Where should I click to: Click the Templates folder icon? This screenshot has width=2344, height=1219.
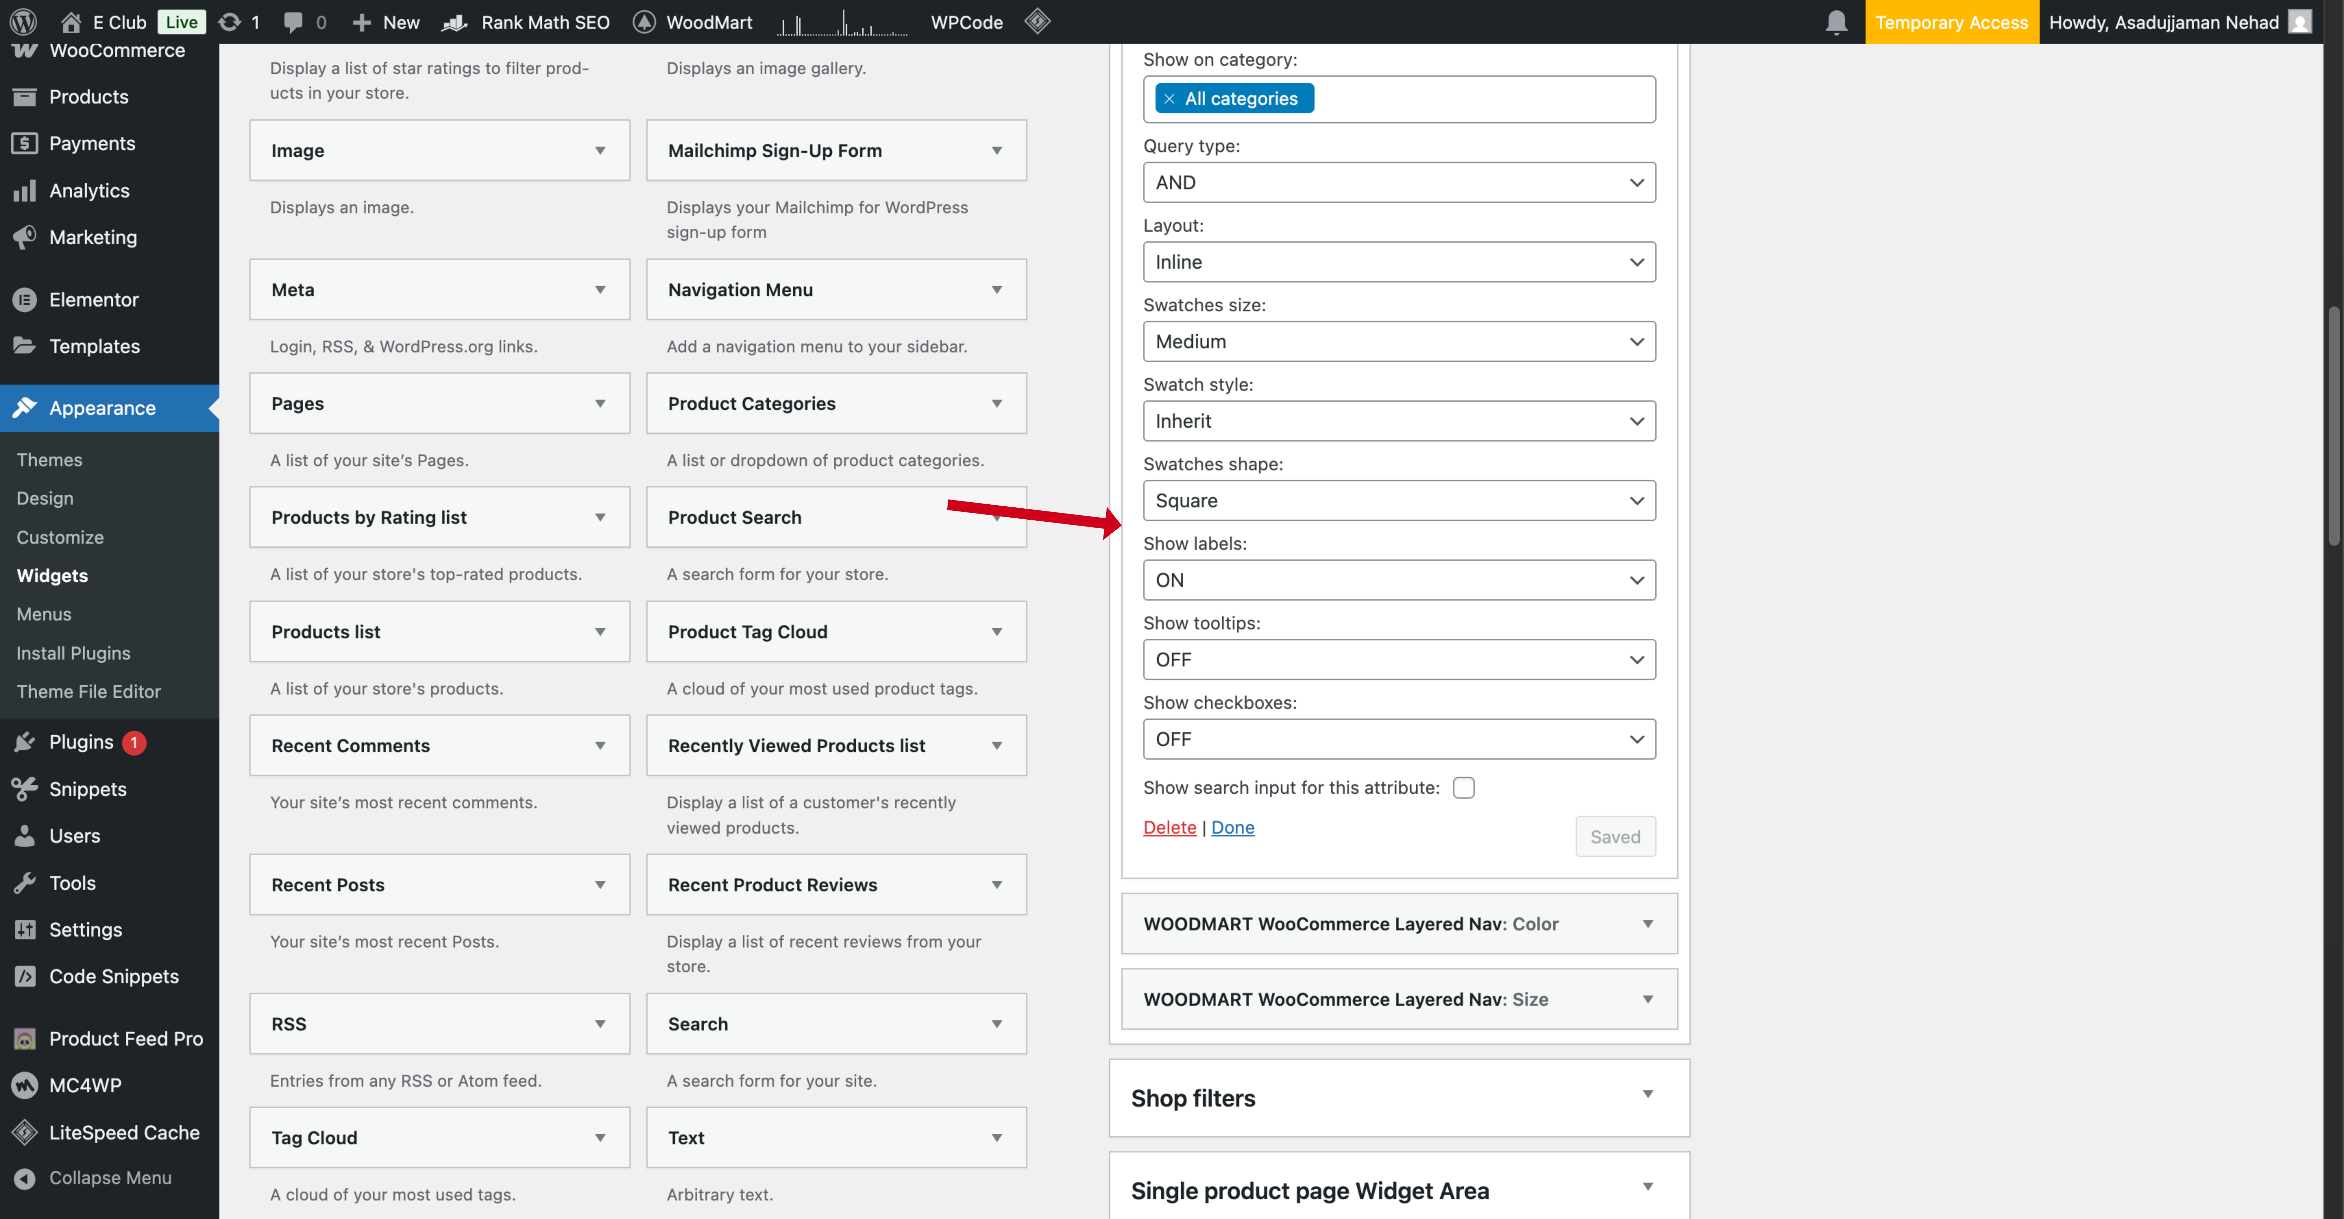(25, 346)
